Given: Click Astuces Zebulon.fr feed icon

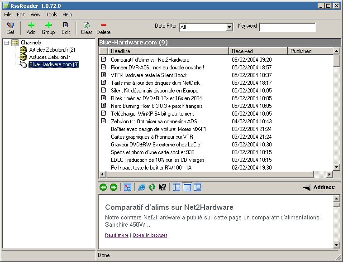Looking at the screenshot, I should [23, 57].
